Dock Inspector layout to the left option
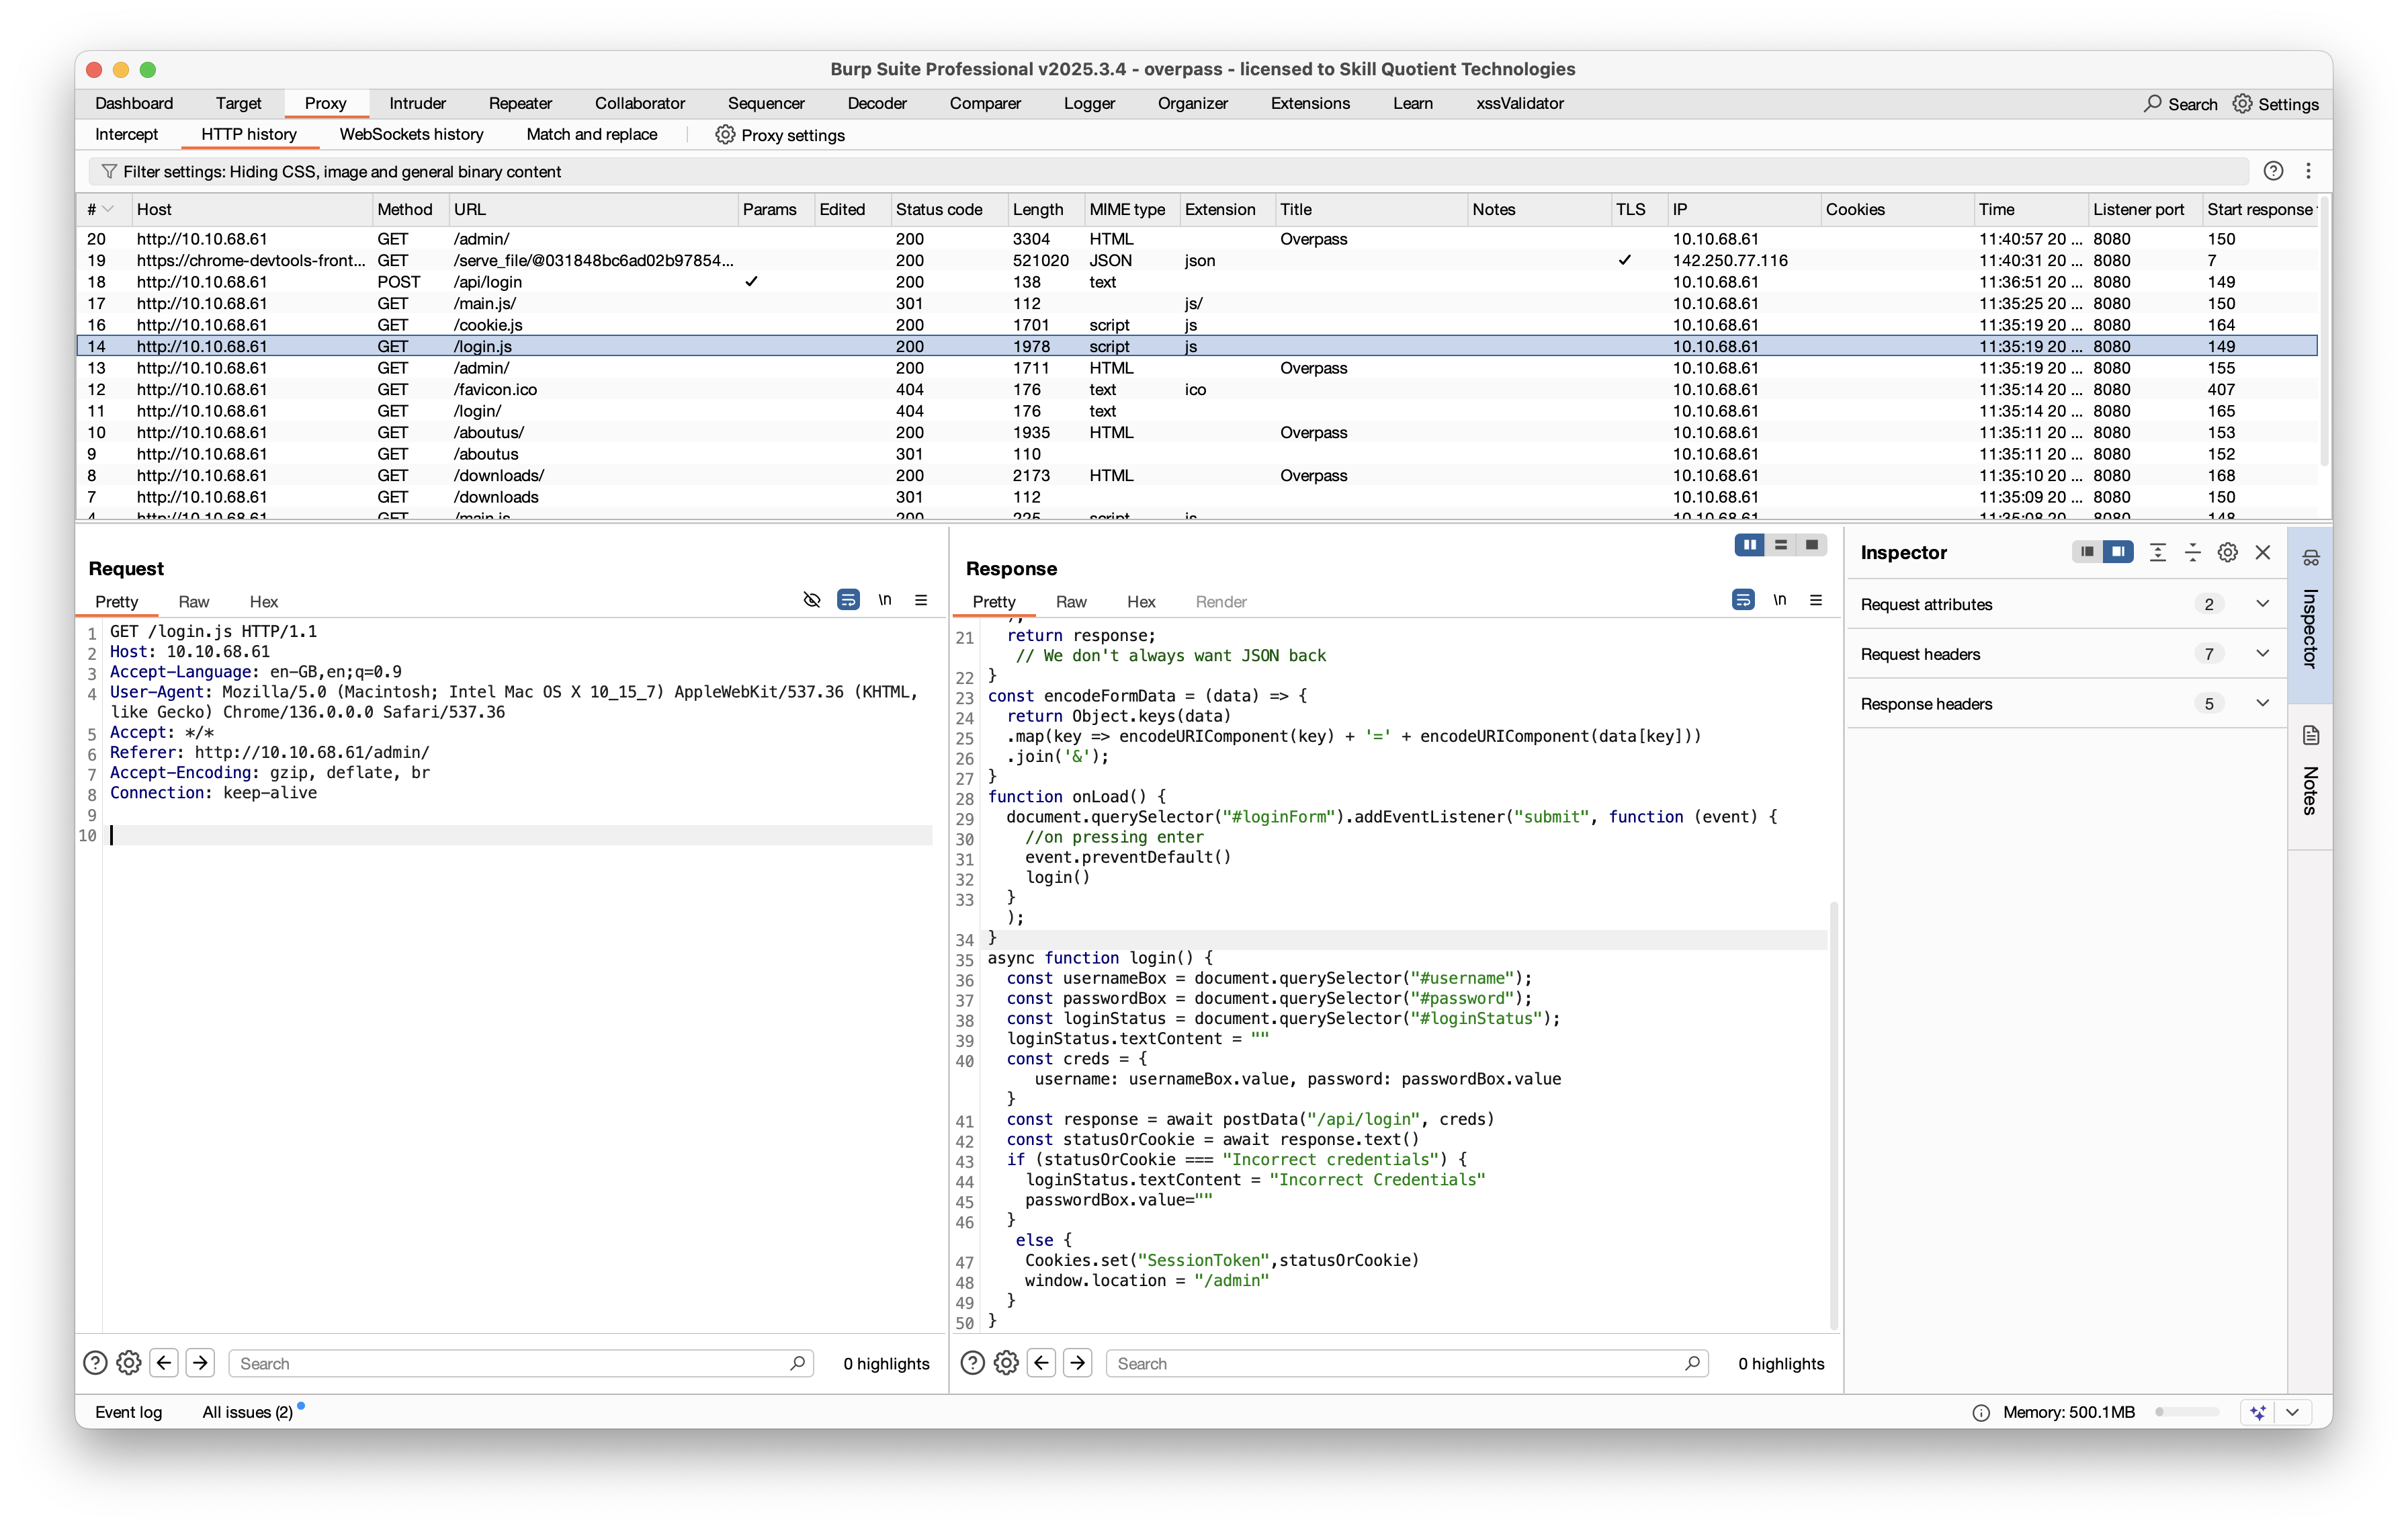 click(2087, 552)
